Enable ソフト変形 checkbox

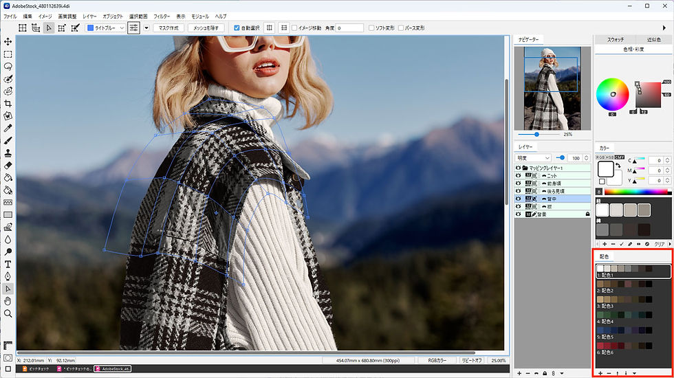(371, 28)
